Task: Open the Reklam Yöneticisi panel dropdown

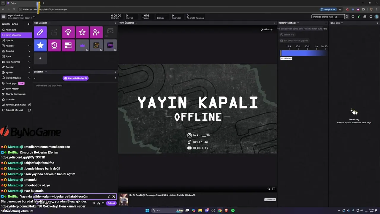Action: pos(298,23)
